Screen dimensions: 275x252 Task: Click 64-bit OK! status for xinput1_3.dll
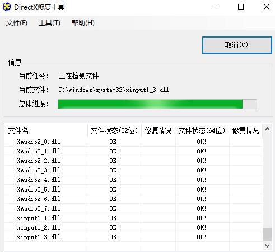pos(202,237)
